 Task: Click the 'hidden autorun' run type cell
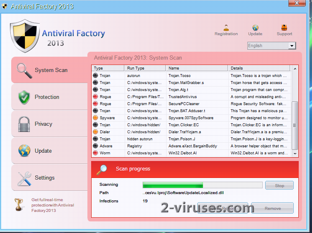[140, 139]
